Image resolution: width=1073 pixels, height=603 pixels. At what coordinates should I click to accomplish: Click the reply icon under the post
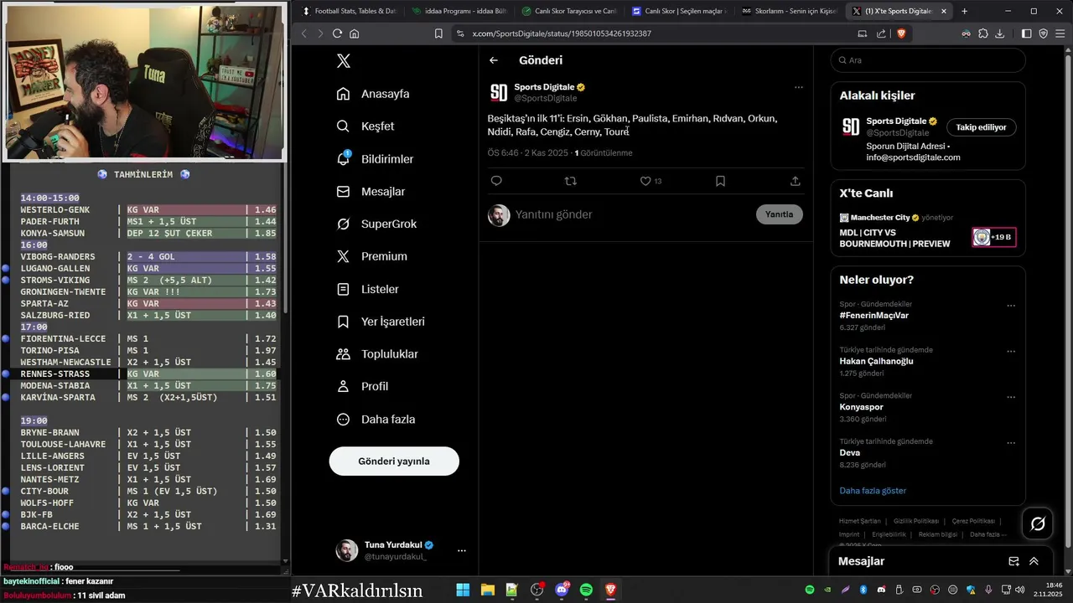coord(496,181)
